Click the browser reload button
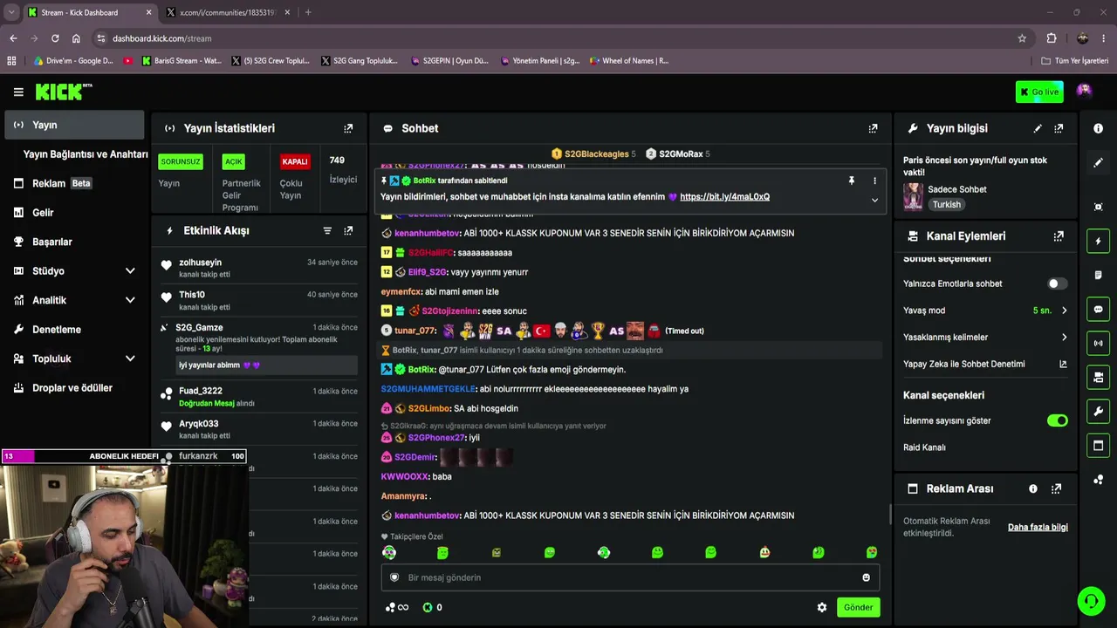This screenshot has width=1117, height=628. [55, 38]
